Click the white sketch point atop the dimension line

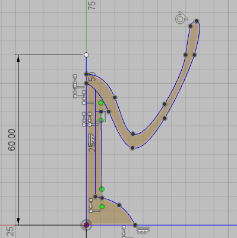point(86,55)
